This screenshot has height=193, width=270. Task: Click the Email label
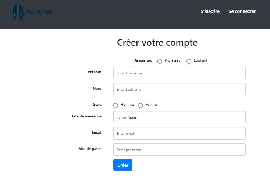pyautogui.click(x=97, y=133)
